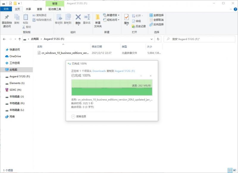Click Downloads link in copy dialog
Screen dimensions: 238x173
point(99,71)
